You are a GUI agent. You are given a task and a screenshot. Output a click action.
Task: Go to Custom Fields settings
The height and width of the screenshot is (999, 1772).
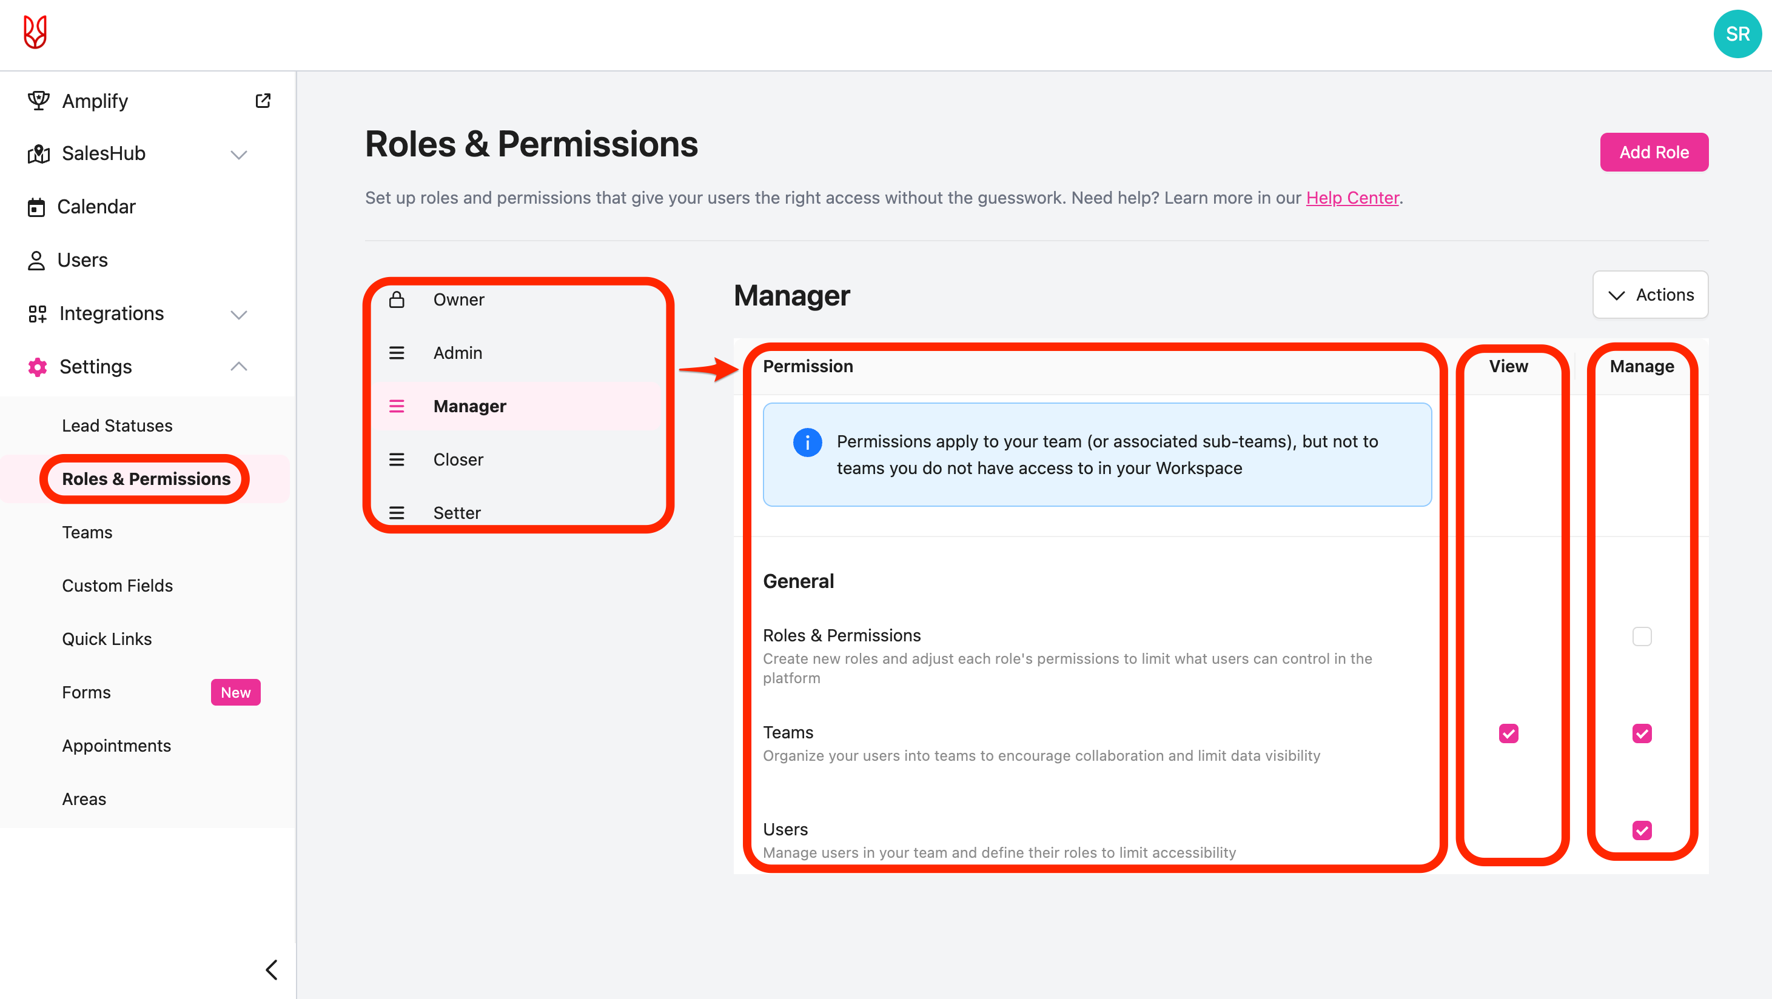point(117,586)
